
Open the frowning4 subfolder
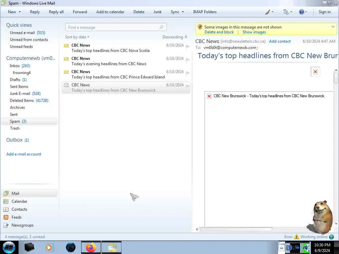[x=22, y=72]
